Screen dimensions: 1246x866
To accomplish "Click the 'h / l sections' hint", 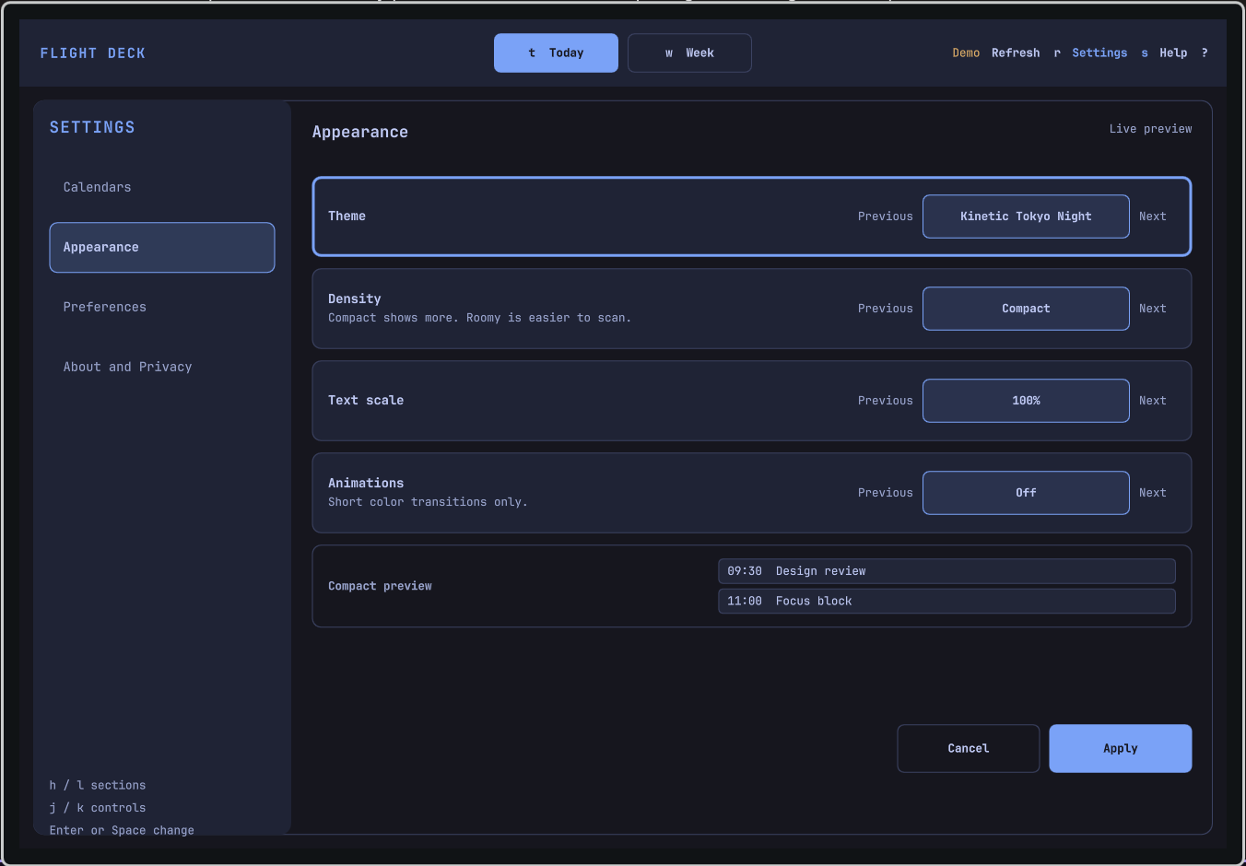I will (98, 785).
